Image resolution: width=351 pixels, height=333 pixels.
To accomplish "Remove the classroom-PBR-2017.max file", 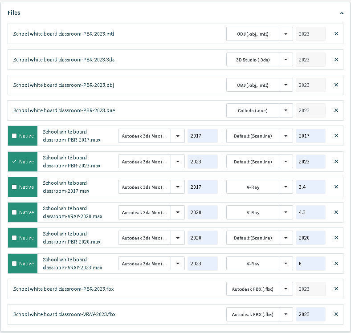I will point(336,136).
